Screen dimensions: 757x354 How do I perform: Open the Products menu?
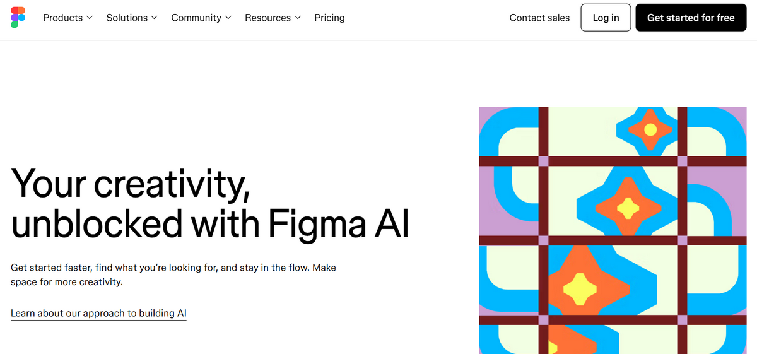point(62,18)
